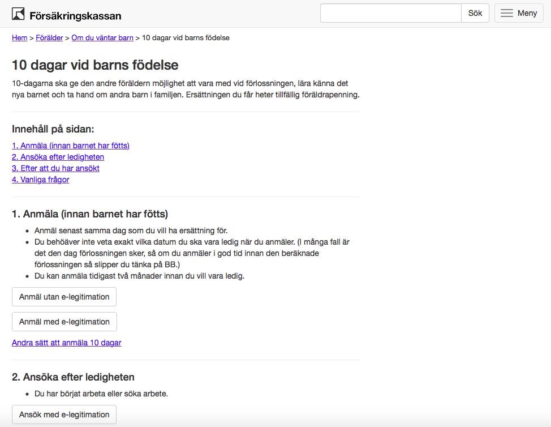
Task: Jump to Anmäla section via contents link
Action: click(x=71, y=146)
